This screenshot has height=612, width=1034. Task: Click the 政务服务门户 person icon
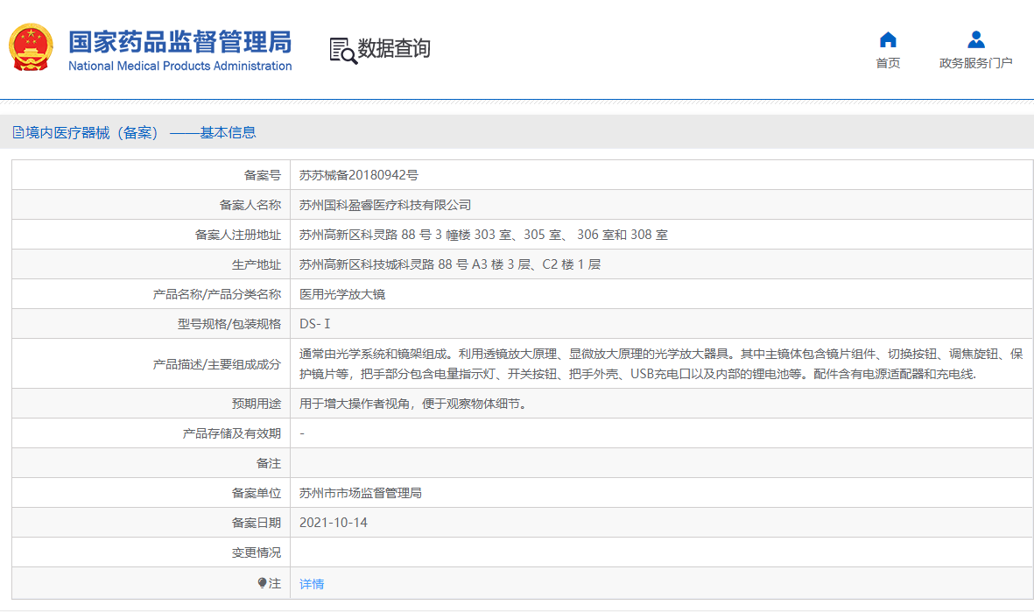tap(975, 40)
